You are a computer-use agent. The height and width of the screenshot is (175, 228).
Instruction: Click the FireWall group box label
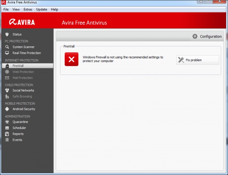pyautogui.click(x=69, y=46)
